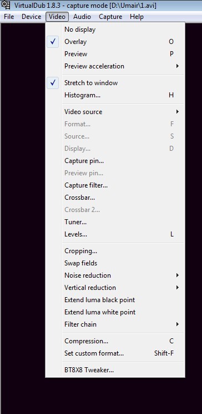Select the Histogram... menu entry
The width and height of the screenshot is (202, 414).
(115, 95)
